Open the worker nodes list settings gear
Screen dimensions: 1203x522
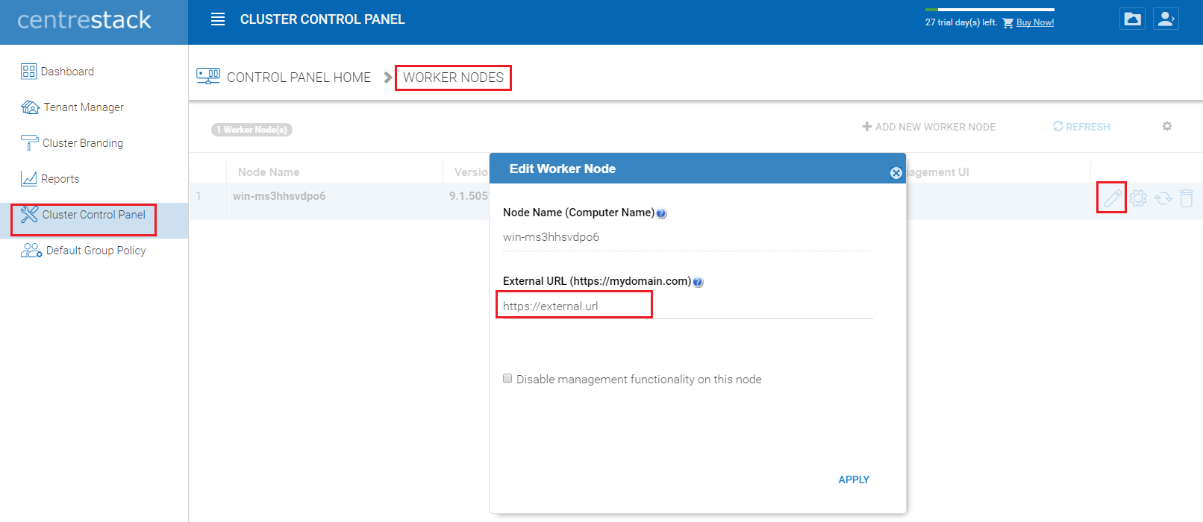(x=1167, y=127)
